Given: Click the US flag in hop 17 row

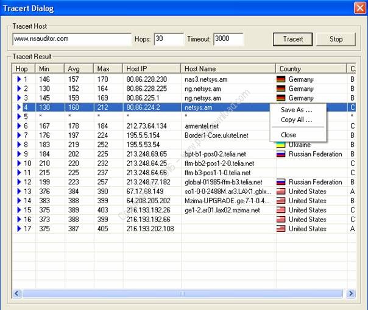Looking at the screenshot, I should [281, 228].
